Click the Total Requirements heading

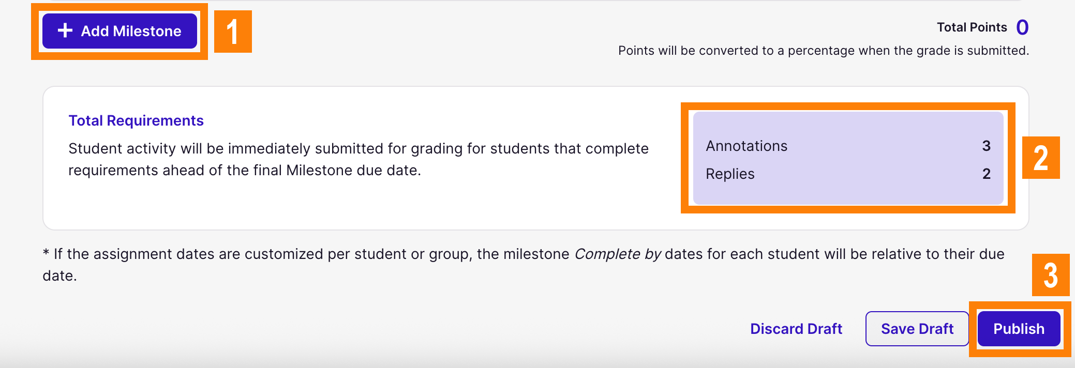(x=136, y=120)
